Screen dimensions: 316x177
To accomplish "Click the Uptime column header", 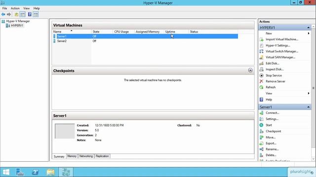I will (x=176, y=31).
